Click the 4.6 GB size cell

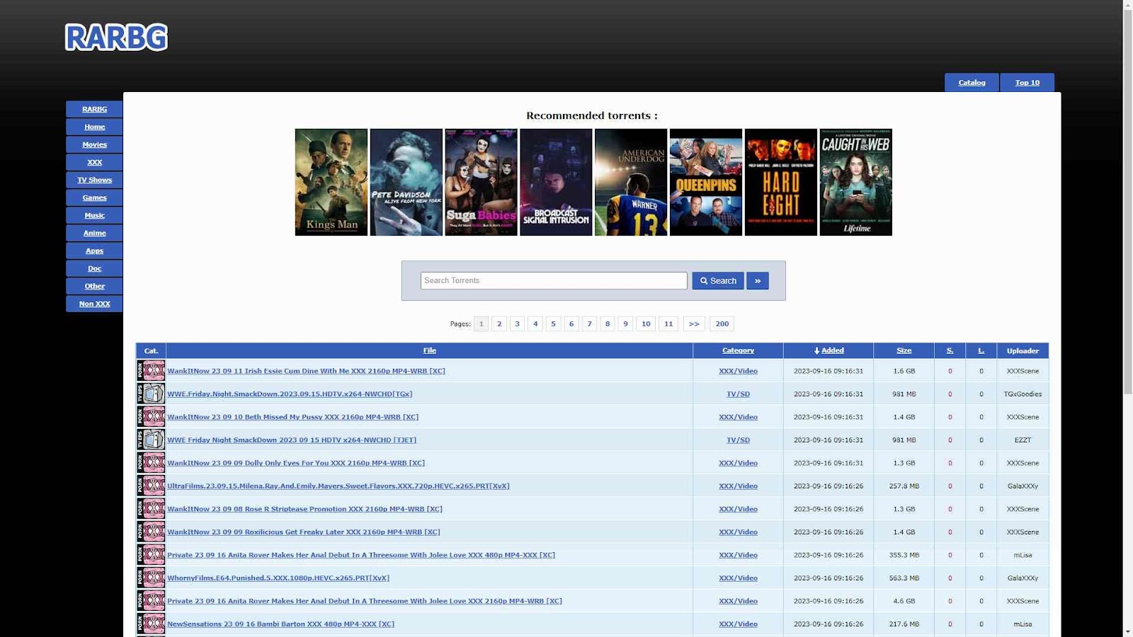coord(904,601)
